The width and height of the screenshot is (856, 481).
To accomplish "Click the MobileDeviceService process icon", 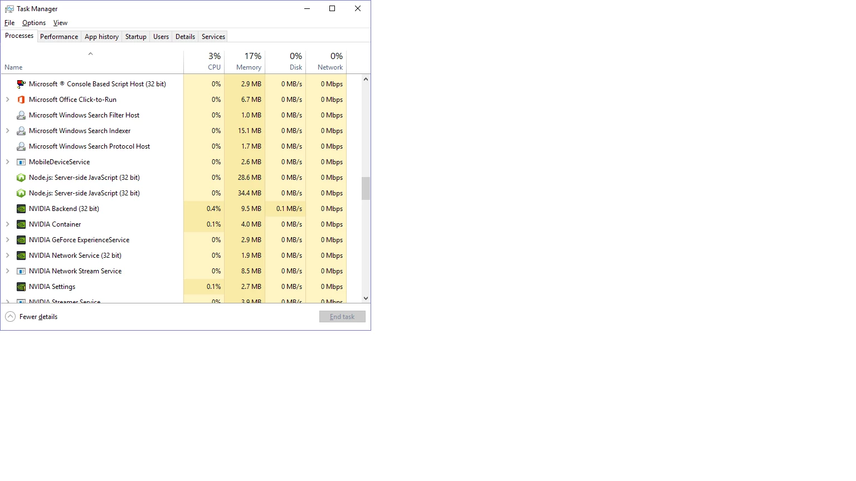I will pyautogui.click(x=21, y=162).
